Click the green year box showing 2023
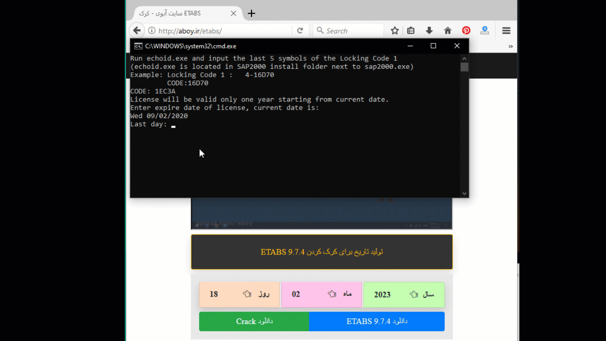606x341 pixels. pyautogui.click(x=404, y=294)
